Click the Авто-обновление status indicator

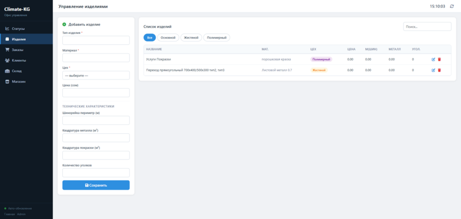[x=18, y=209]
